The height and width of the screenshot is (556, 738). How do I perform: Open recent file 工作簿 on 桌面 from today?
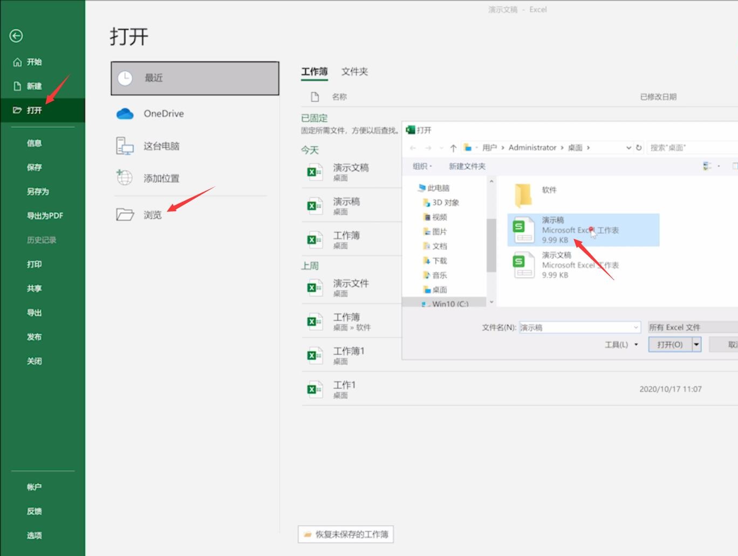coord(351,240)
